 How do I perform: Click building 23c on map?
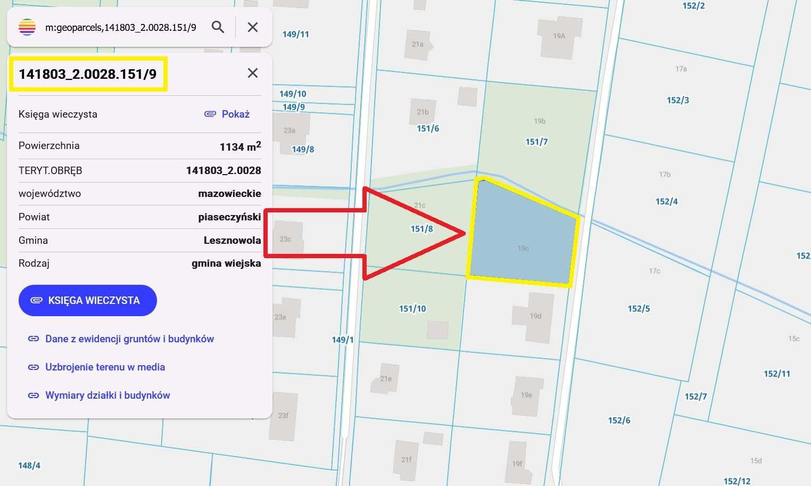[x=287, y=239]
